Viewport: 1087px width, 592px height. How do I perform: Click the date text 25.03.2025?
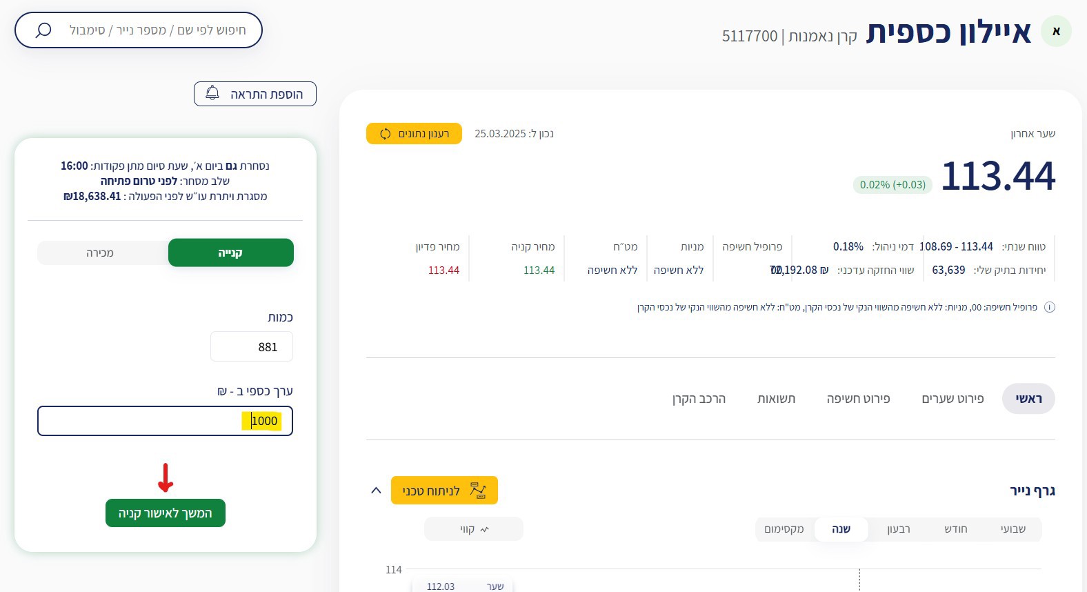click(x=500, y=134)
